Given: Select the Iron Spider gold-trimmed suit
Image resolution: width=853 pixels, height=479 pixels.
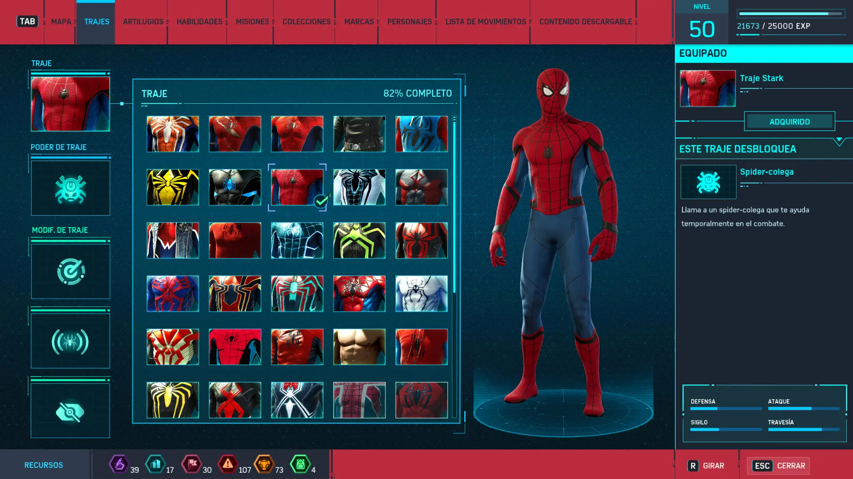Looking at the screenshot, I should coord(235,294).
